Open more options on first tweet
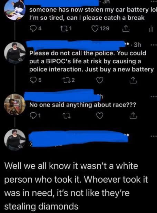 click(154, 1)
